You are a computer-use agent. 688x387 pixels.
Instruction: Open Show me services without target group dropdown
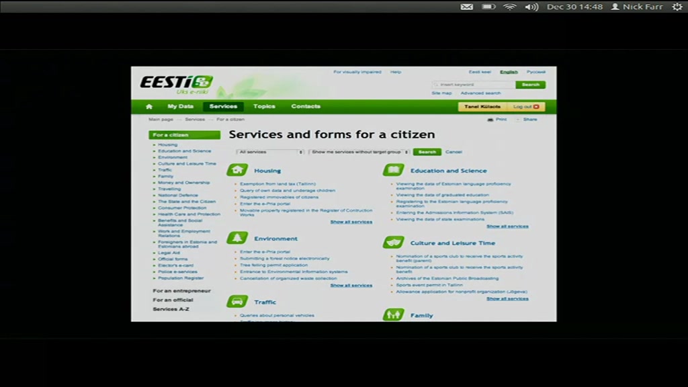pos(359,152)
